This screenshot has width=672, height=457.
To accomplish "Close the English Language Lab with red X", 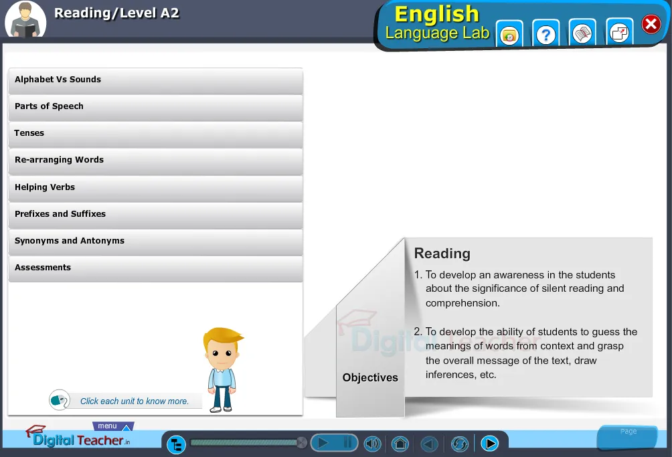I will click(x=651, y=24).
